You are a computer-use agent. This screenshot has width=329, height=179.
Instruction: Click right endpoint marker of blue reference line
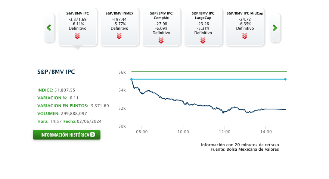click(x=285, y=79)
